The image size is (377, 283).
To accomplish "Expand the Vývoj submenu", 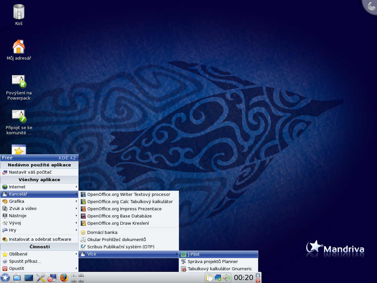I will [x=39, y=223].
